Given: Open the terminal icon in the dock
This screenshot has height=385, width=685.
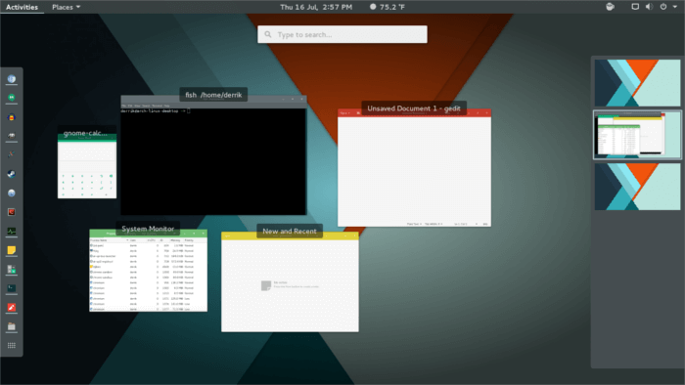Looking at the screenshot, I should [12, 288].
